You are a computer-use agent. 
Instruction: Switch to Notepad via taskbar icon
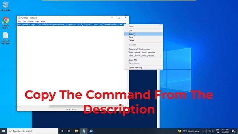(84, 131)
